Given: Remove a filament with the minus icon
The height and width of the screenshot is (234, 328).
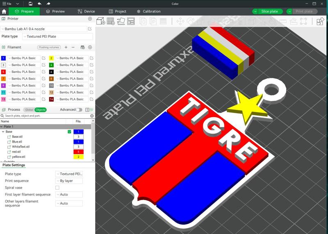Looking at the screenshot, I should (x=73, y=47).
